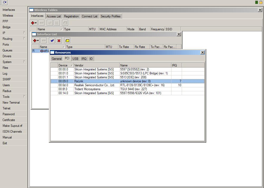
Task: Click the comment note icon in Wireless Tables
Action: coord(65,23)
